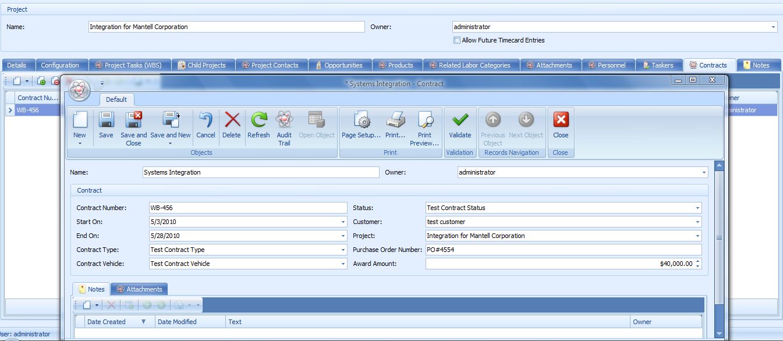Sort by Date Created column header
Viewport: 783px width, 341px height.
coord(119,322)
